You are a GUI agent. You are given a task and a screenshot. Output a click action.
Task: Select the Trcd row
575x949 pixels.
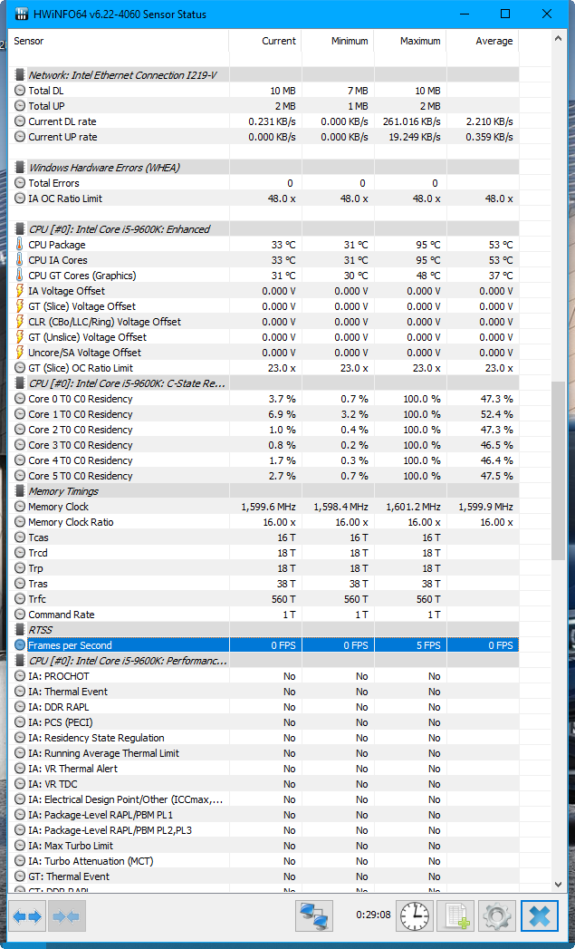pyautogui.click(x=264, y=553)
